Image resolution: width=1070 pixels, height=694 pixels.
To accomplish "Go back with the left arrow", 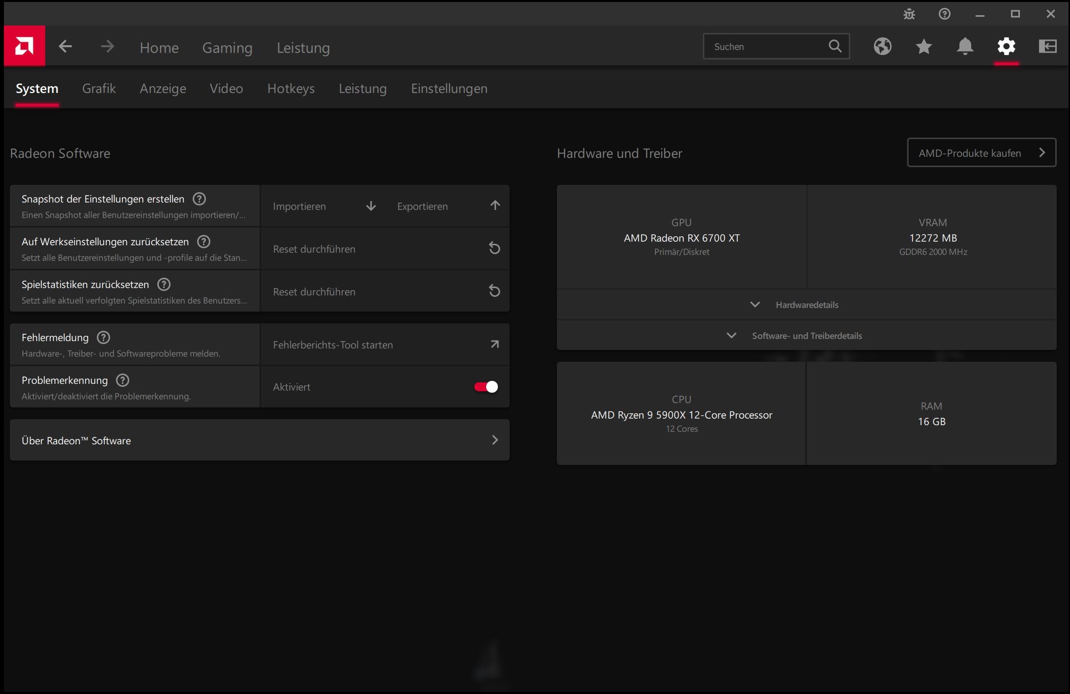I will coord(65,47).
